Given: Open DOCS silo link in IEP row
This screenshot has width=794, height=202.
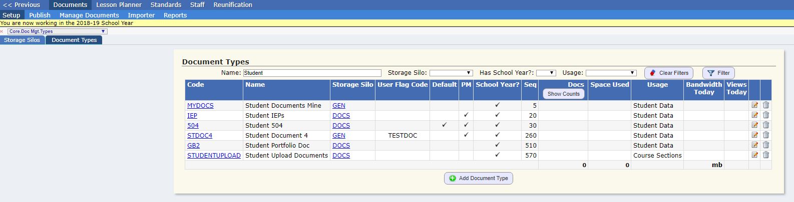Looking at the screenshot, I should pos(341,116).
